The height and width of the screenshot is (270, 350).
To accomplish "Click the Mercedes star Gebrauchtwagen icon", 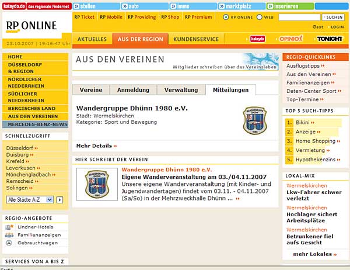I will [9, 243].
